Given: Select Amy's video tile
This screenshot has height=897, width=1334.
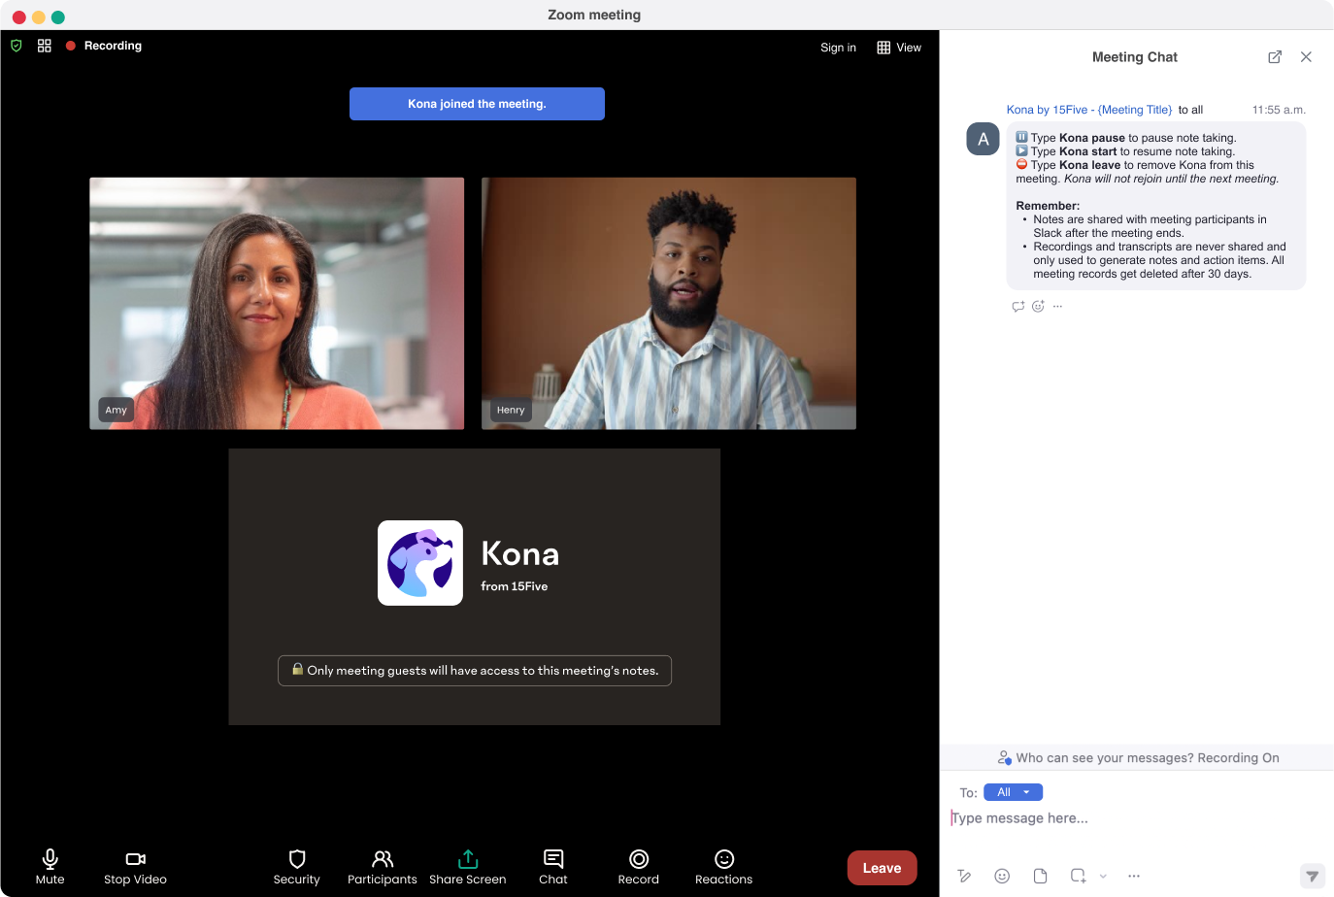Looking at the screenshot, I should coord(277,303).
